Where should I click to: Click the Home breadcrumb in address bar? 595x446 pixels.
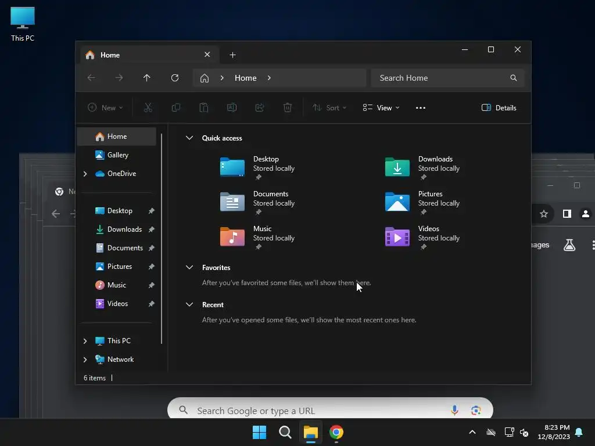pyautogui.click(x=246, y=78)
